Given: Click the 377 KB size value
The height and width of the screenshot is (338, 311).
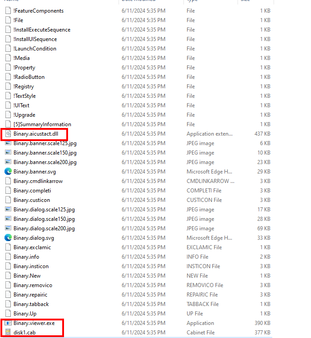Looking at the screenshot, I should coord(262,333).
